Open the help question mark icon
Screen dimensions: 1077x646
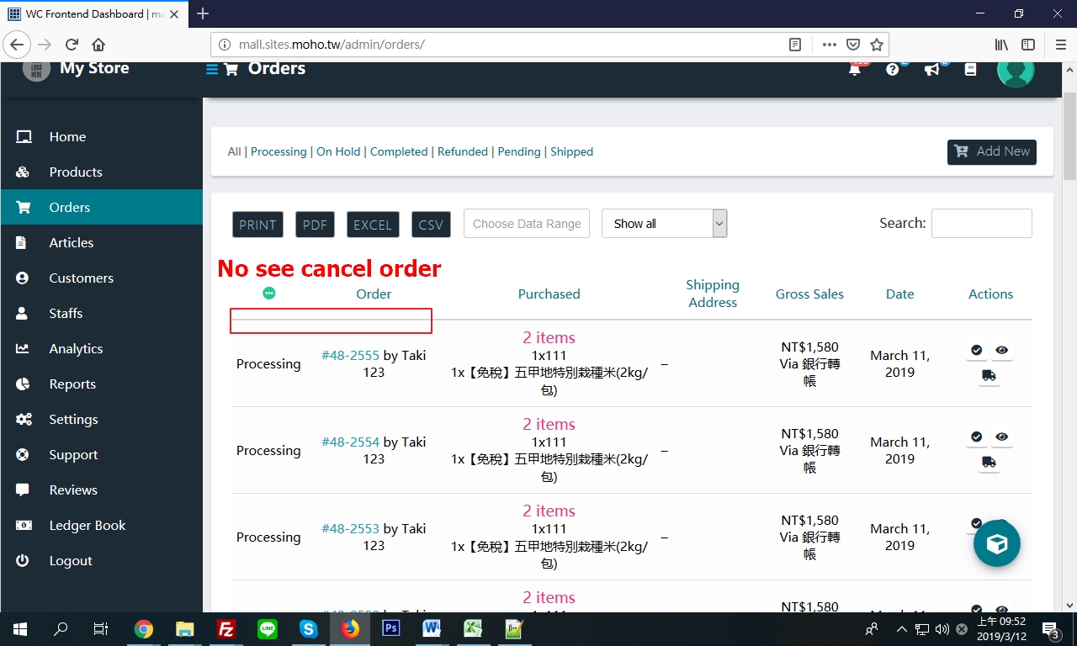(893, 69)
